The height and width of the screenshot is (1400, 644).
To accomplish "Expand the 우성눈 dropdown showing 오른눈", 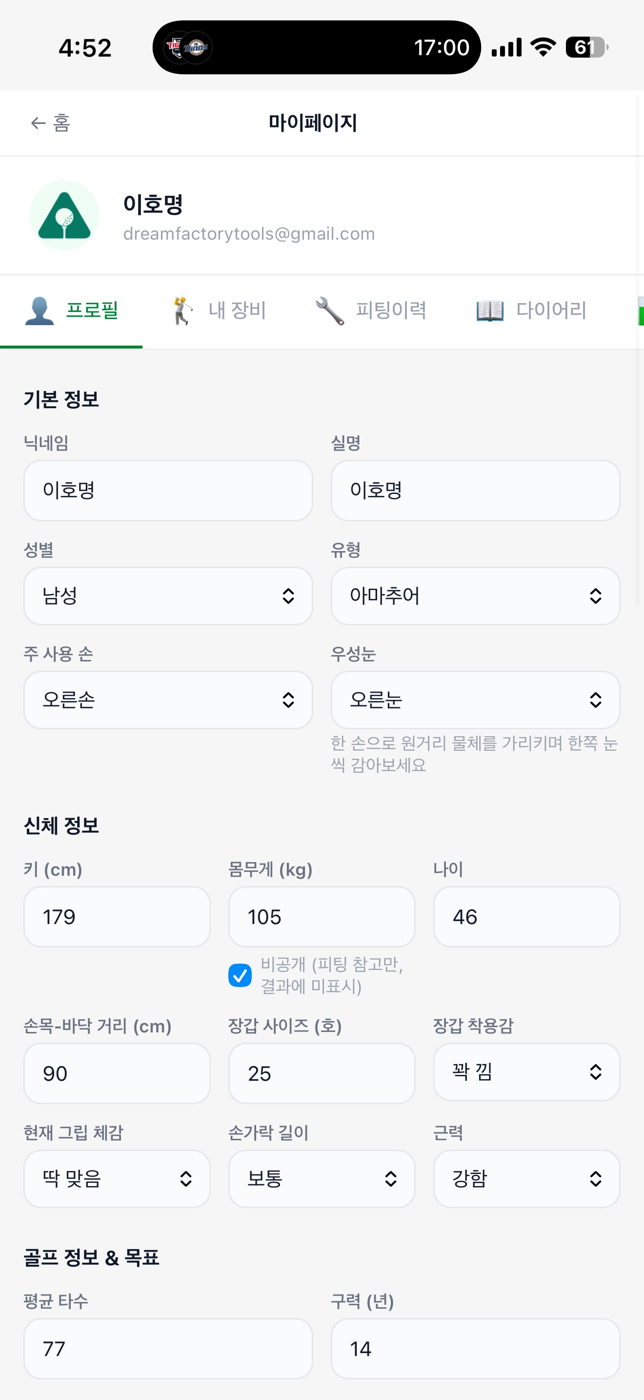I will click(476, 700).
